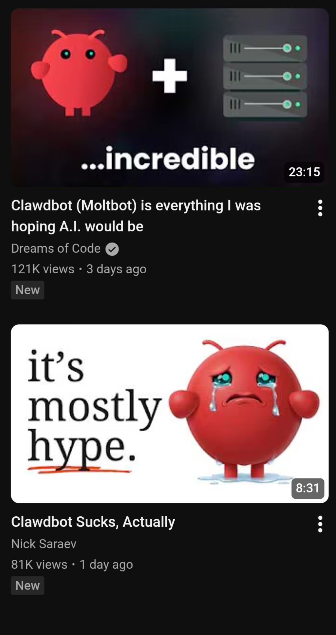Open the video titled Clawdbot (Moltbot) is everything

pos(136,216)
